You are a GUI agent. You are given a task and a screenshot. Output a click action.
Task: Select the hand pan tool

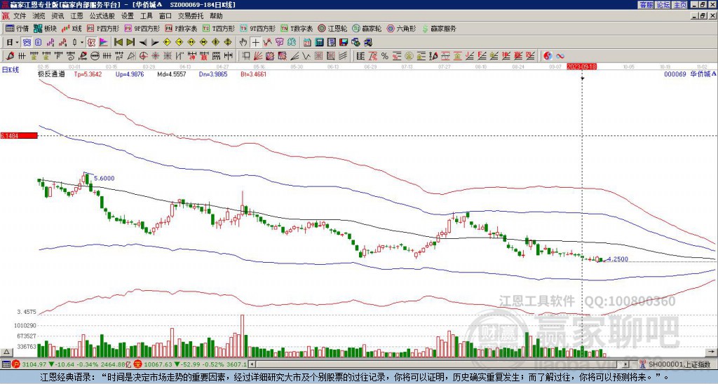coord(243,42)
